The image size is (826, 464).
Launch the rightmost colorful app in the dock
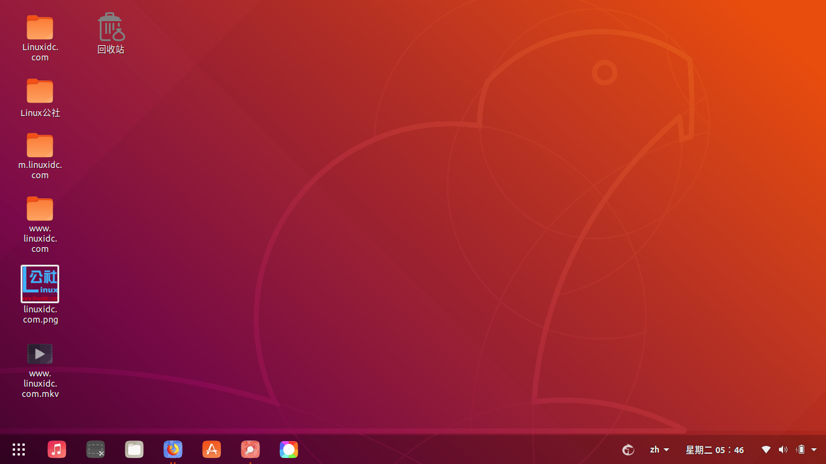pyautogui.click(x=288, y=449)
